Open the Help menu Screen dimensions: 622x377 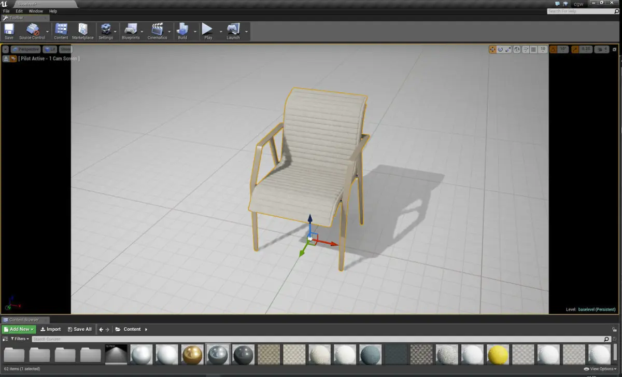[53, 11]
